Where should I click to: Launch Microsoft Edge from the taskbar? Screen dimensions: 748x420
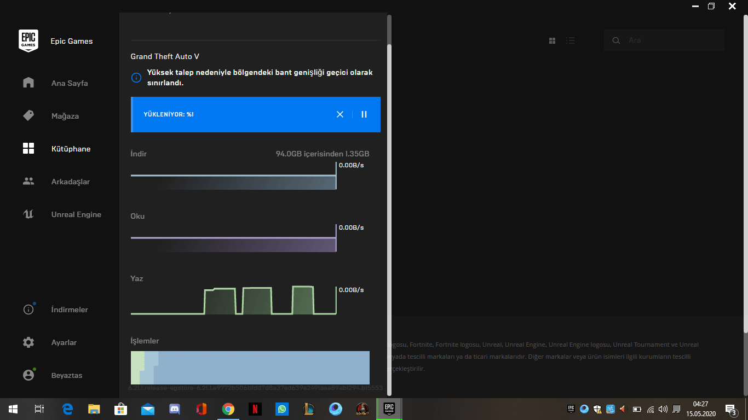(x=68, y=409)
